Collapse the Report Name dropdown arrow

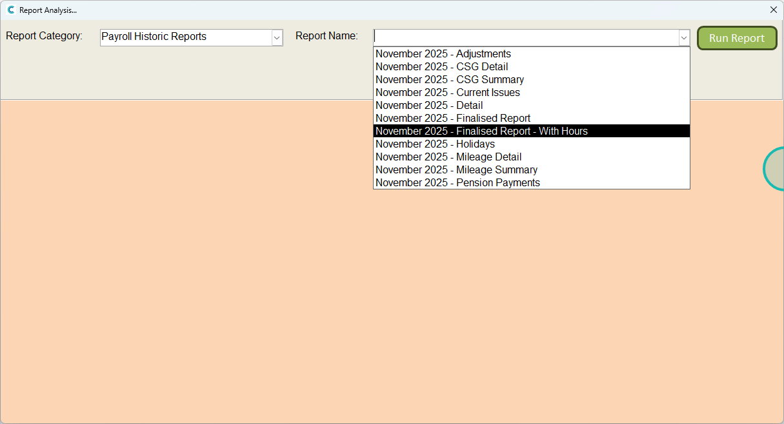point(684,38)
